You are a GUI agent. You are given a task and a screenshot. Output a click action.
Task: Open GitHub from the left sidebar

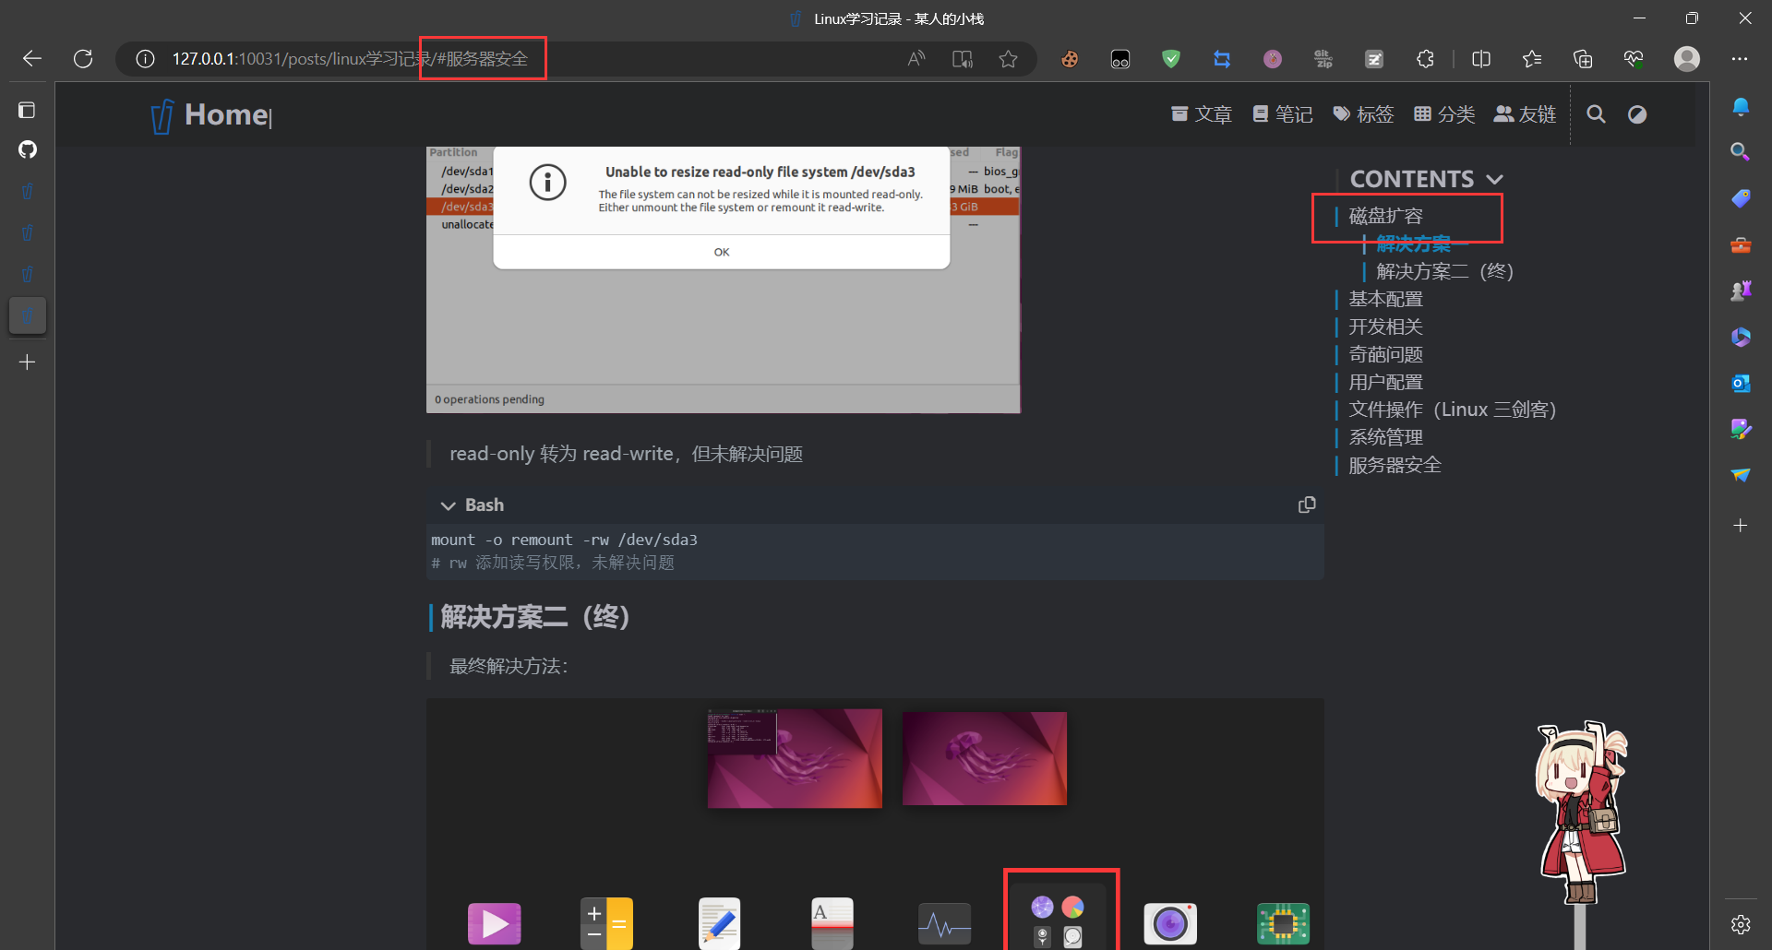pos(28,149)
